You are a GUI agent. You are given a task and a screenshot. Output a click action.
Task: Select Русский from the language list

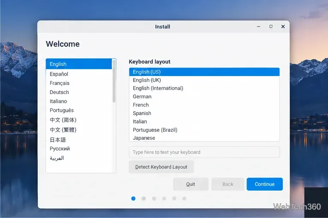pos(79,148)
